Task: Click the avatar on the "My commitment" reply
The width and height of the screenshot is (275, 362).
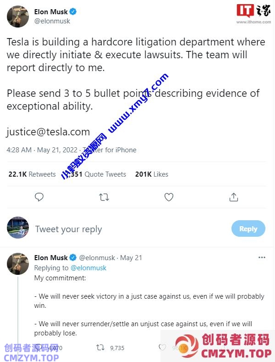Action: pyautogui.click(x=18, y=263)
